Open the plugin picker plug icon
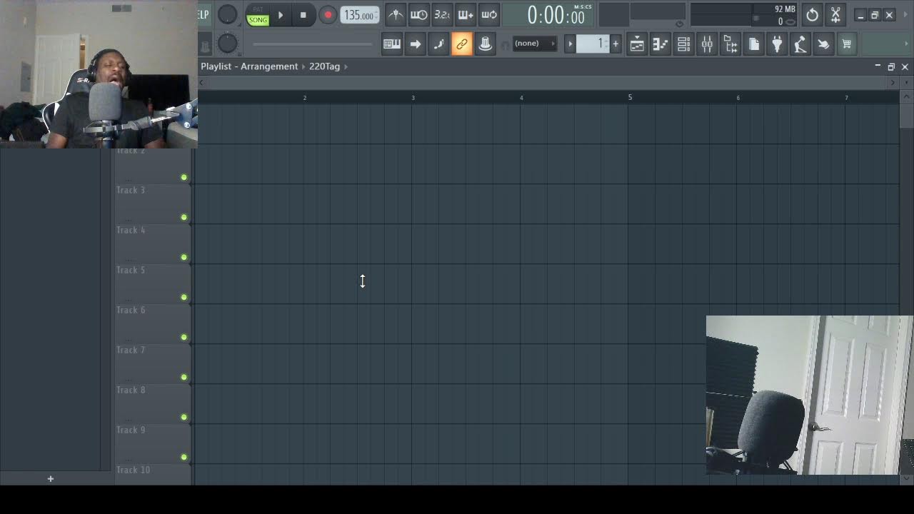 777,44
